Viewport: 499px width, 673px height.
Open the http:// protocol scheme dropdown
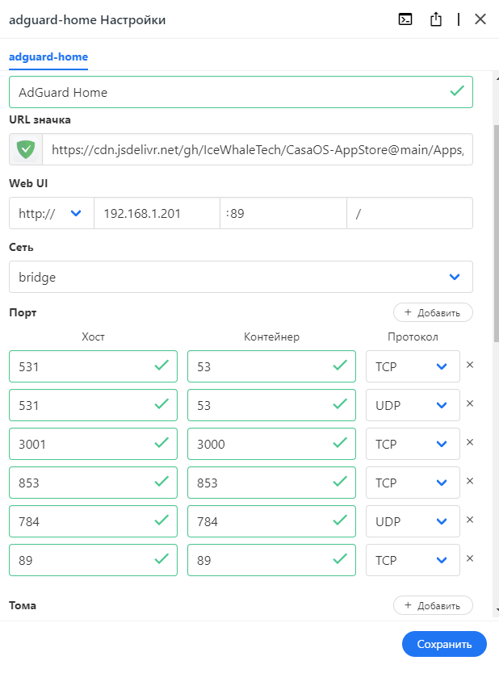coord(52,214)
